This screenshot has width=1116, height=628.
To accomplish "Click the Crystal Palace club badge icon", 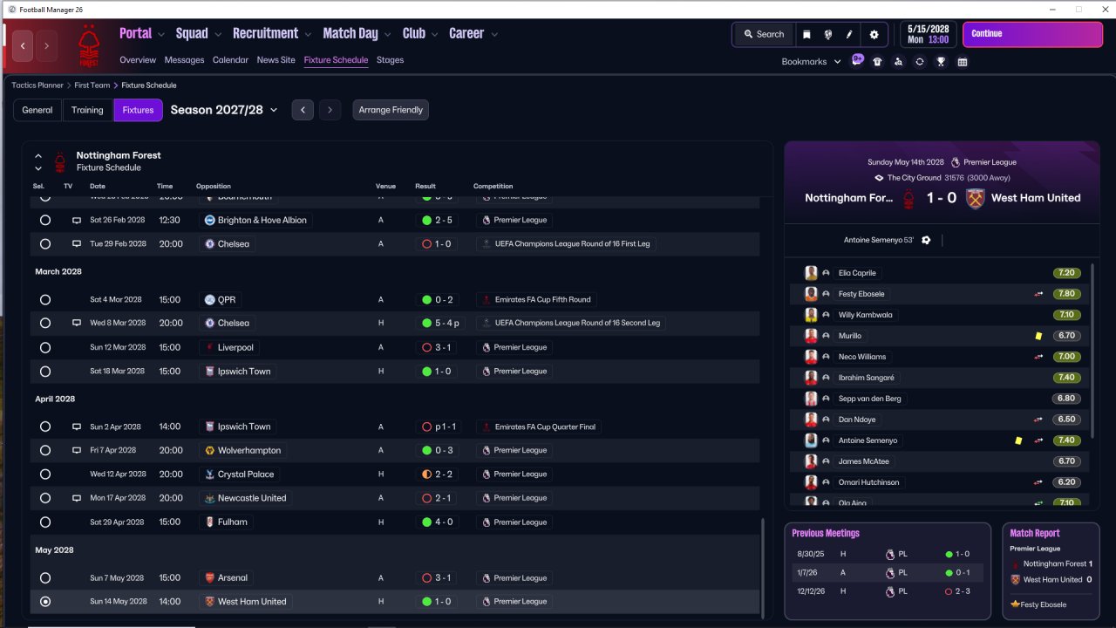I will [x=209, y=474].
